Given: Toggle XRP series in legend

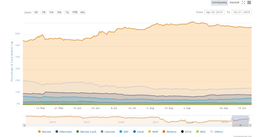Looking at the screenshot, I should point(124,132).
